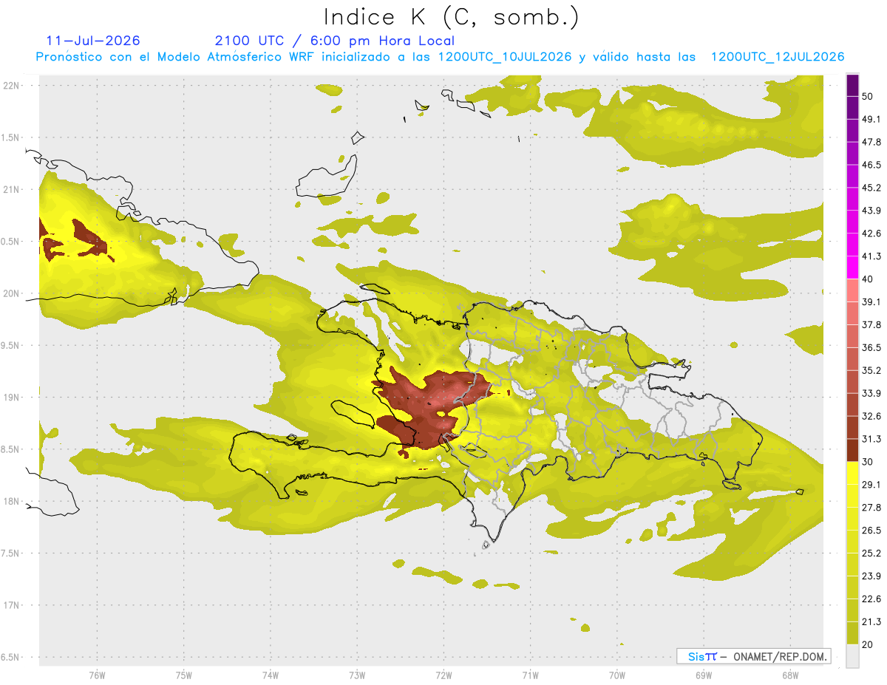
Task: Click the '40' color scale value
Action: coord(869,279)
